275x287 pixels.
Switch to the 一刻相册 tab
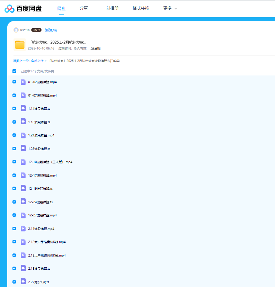pos(110,8)
